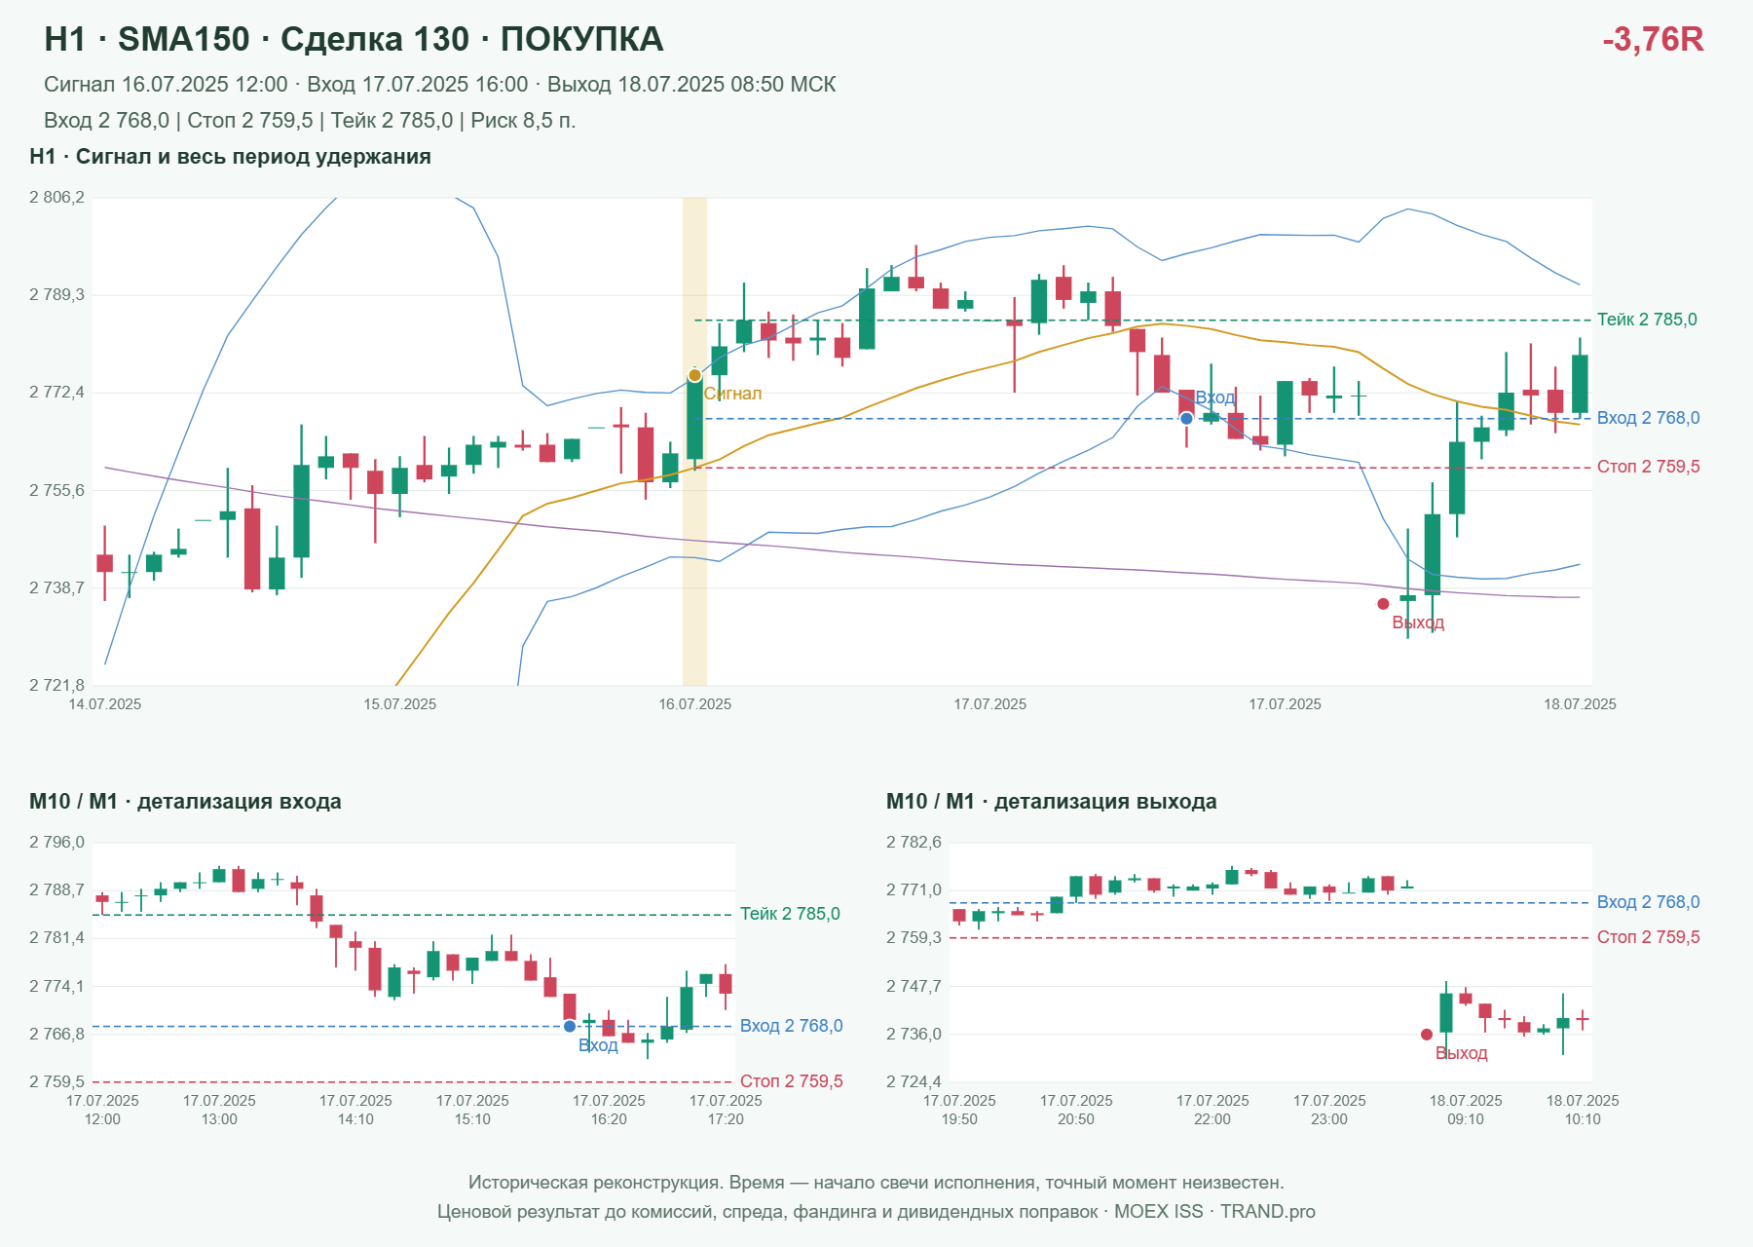Select the -3,76R result value
The height and width of the screenshot is (1247, 1753).
pyautogui.click(x=1653, y=39)
